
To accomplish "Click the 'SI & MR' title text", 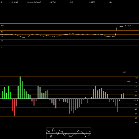I will (15, 2).
